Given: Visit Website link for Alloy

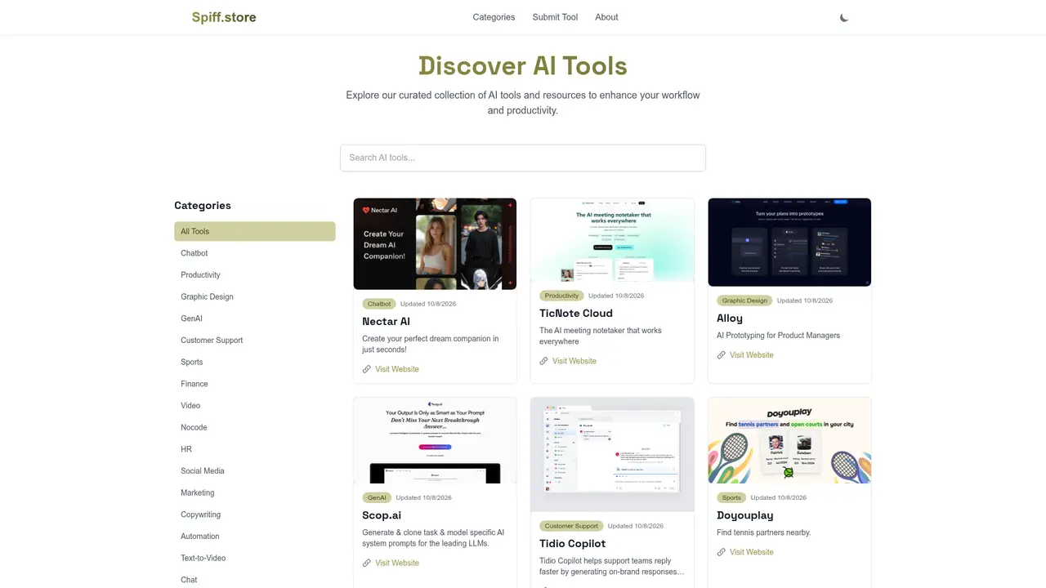Looking at the screenshot, I should point(752,355).
